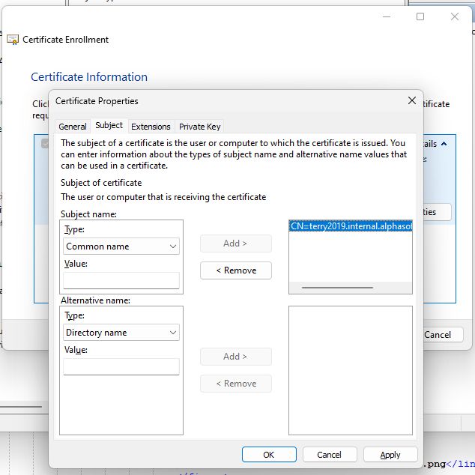Click the Certificate Enrollment certificate icon

click(13, 40)
